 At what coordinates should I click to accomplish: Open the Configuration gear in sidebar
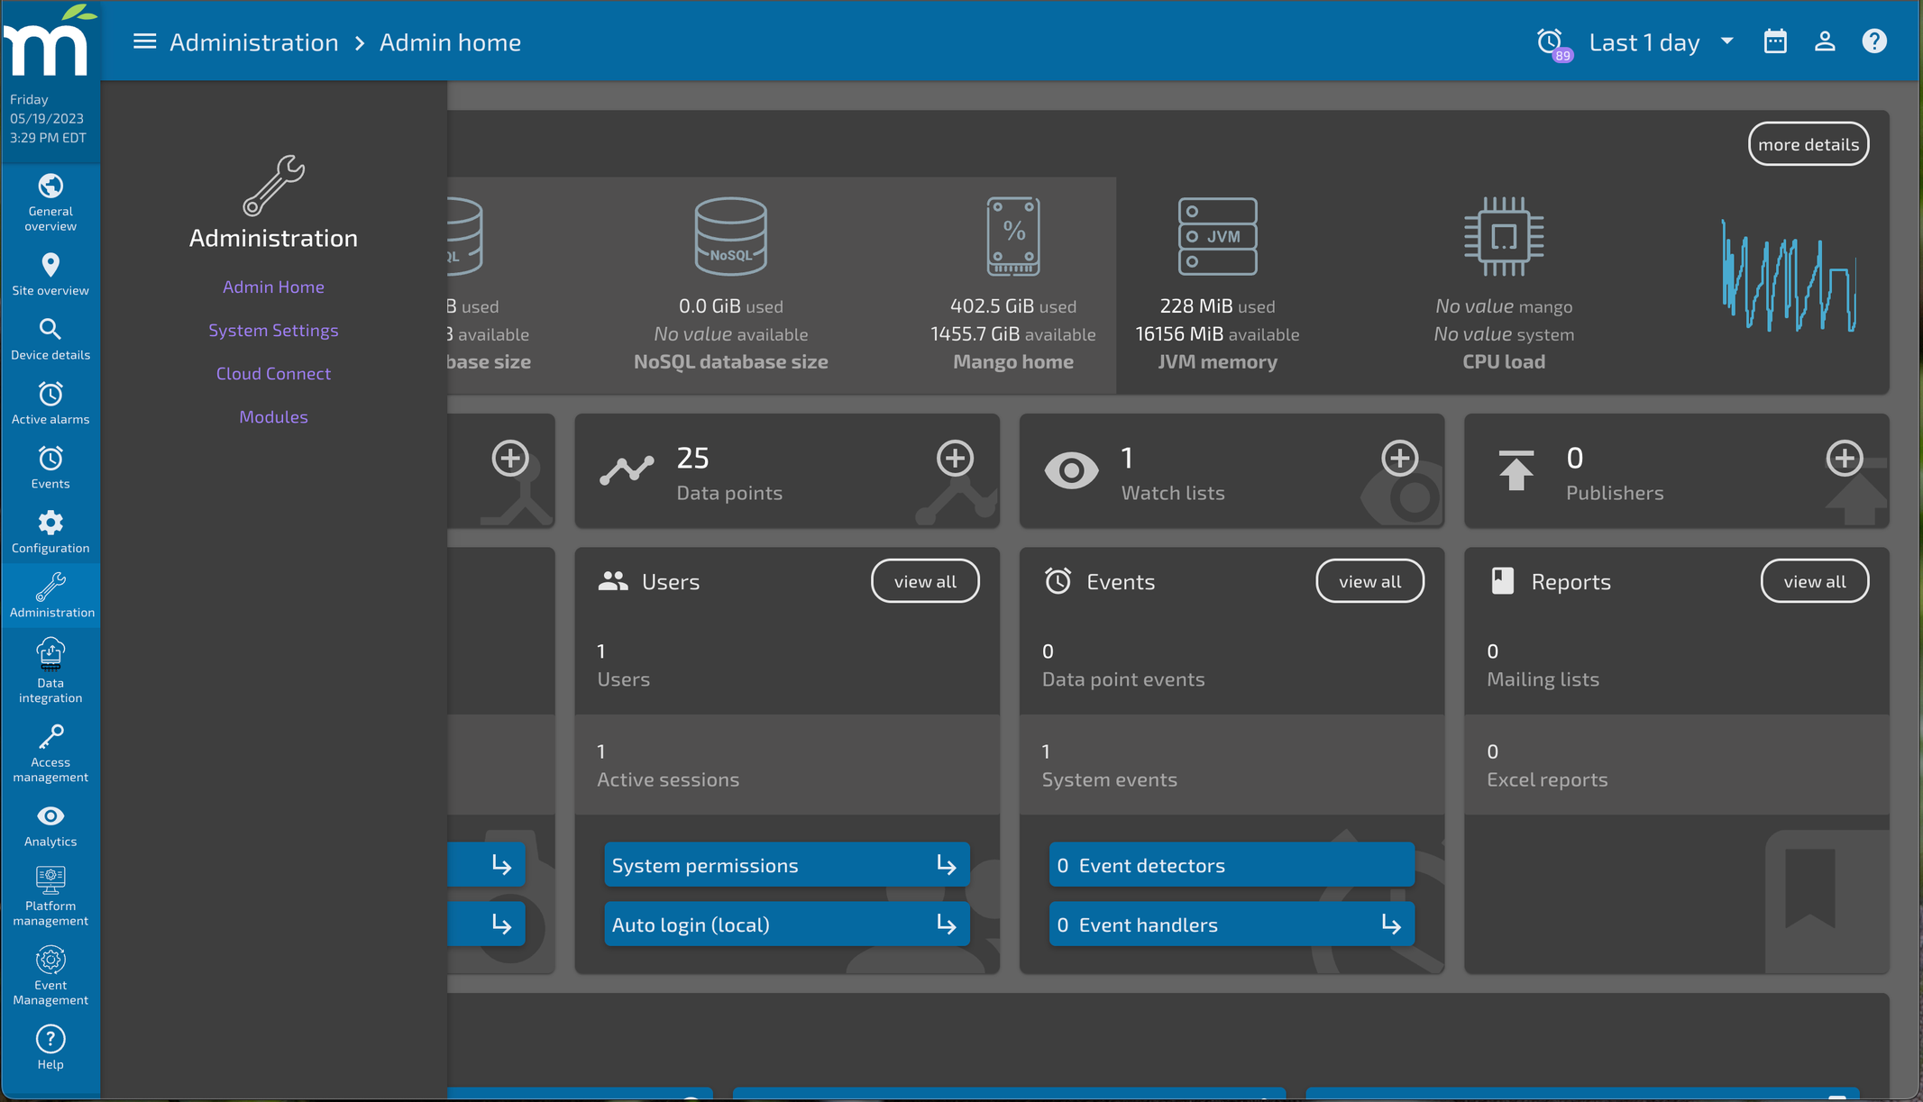(50, 532)
